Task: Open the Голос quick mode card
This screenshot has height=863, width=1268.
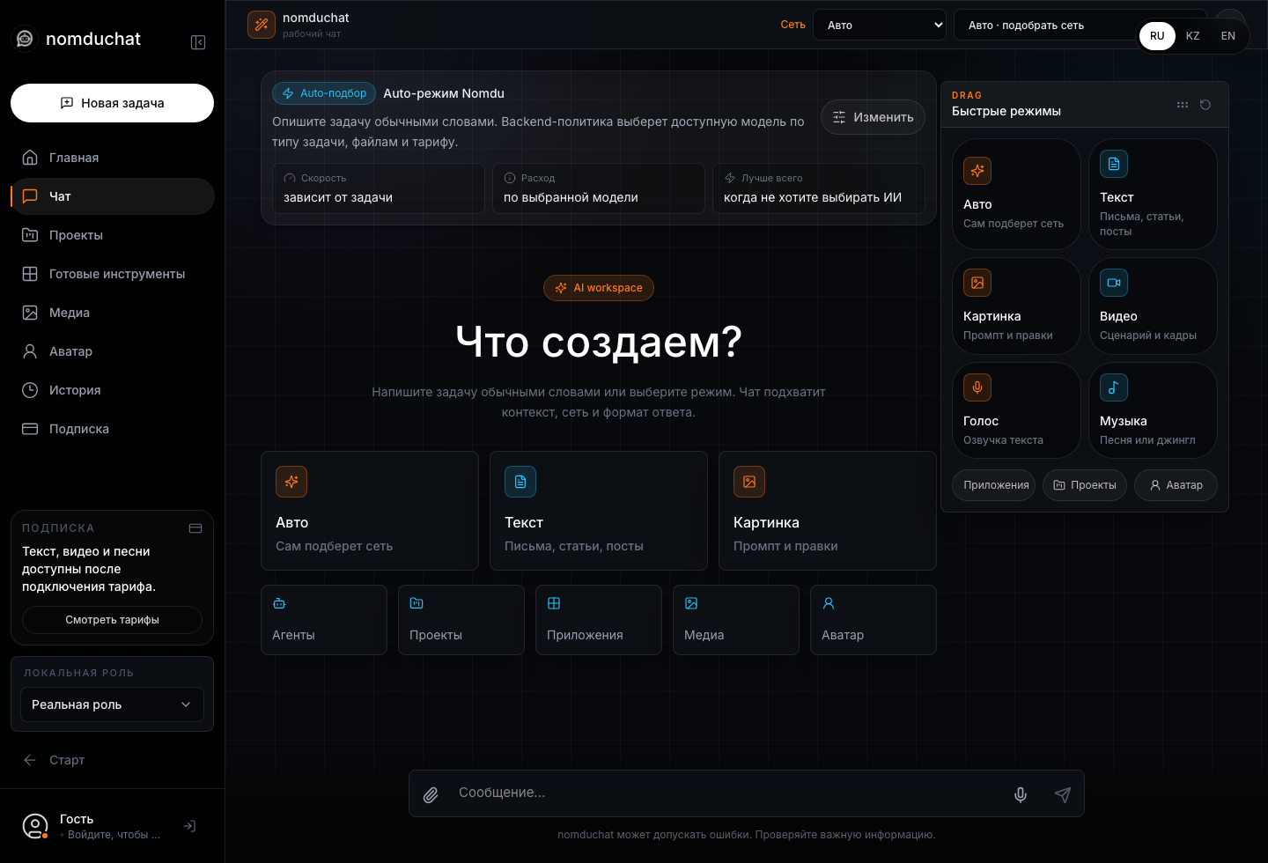Action: point(1016,410)
